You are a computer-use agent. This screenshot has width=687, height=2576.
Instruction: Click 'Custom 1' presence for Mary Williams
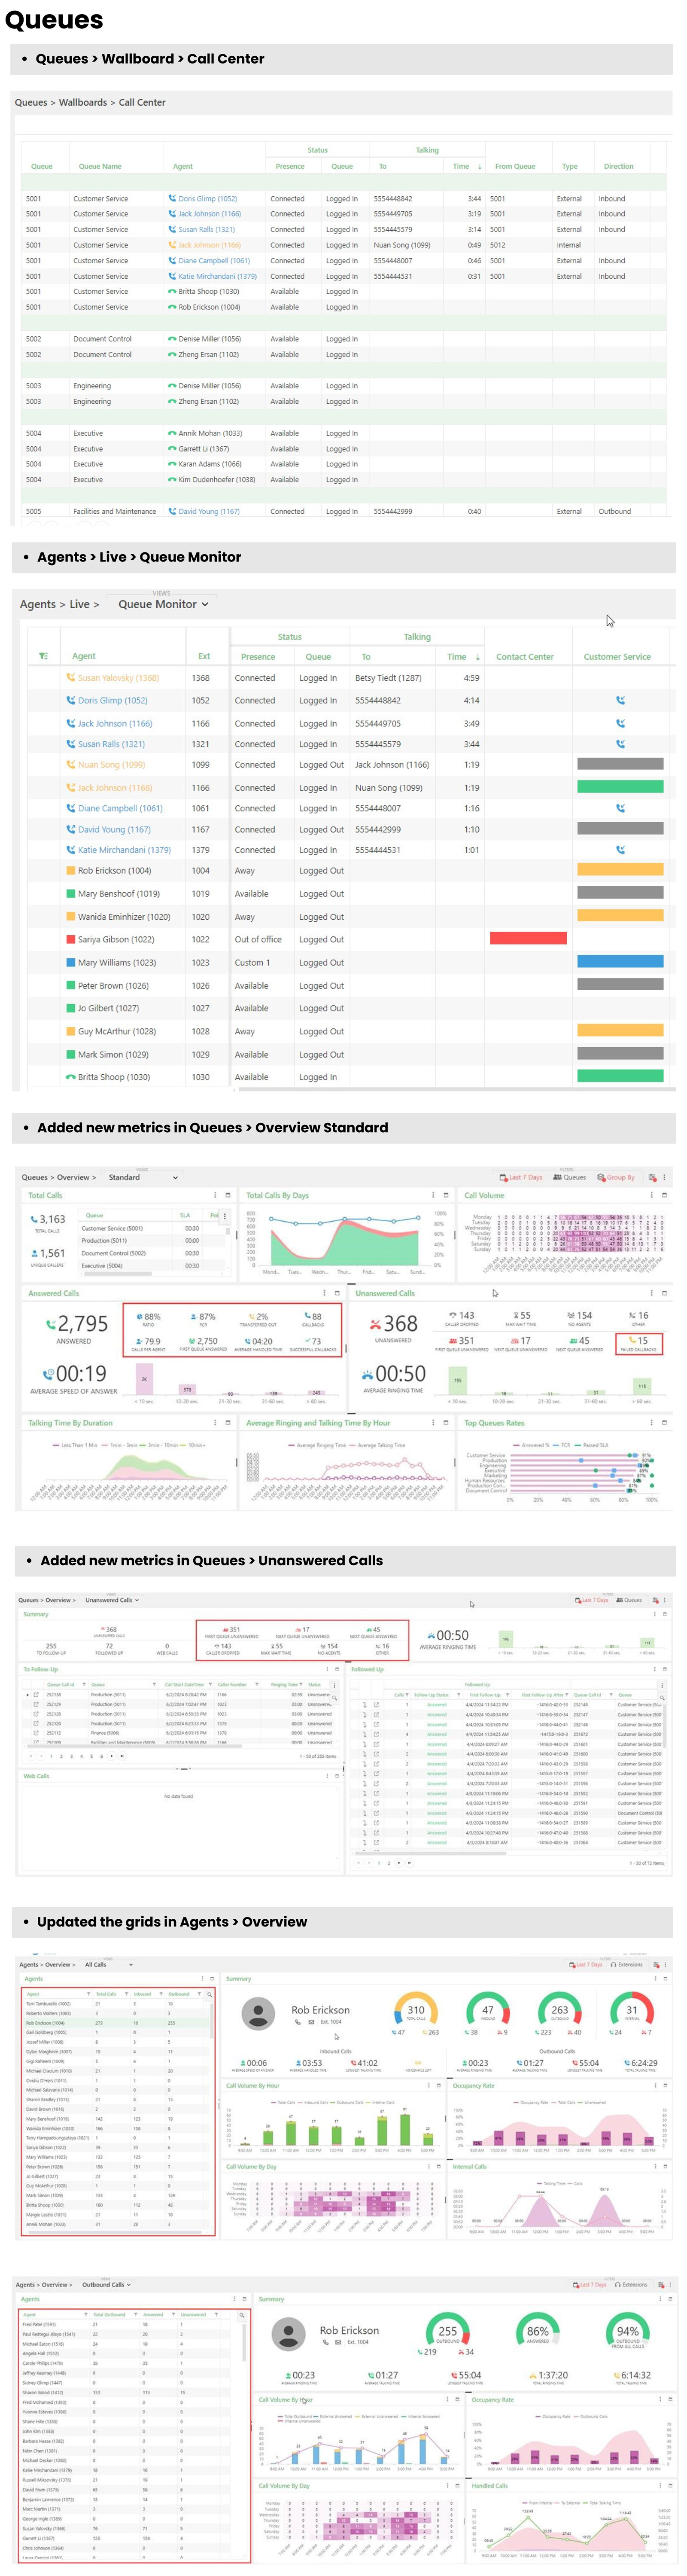click(x=252, y=962)
